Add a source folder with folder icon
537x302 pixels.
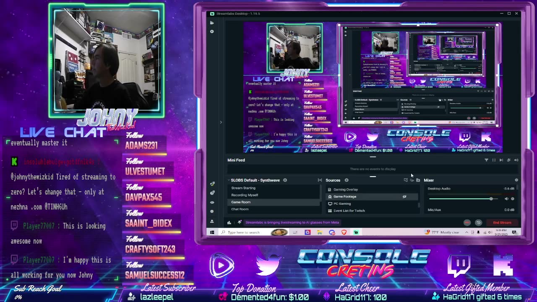[x=418, y=180]
